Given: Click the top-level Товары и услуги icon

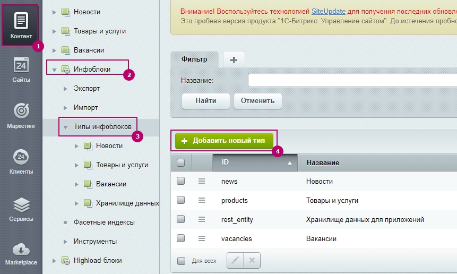Looking at the screenshot, I should (x=66, y=31).
